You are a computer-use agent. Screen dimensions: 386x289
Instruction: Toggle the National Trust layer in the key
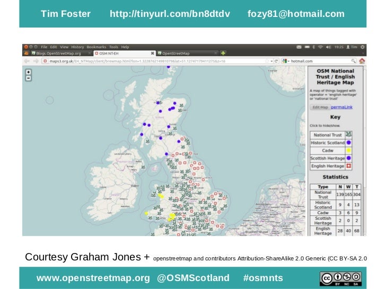[331, 134]
